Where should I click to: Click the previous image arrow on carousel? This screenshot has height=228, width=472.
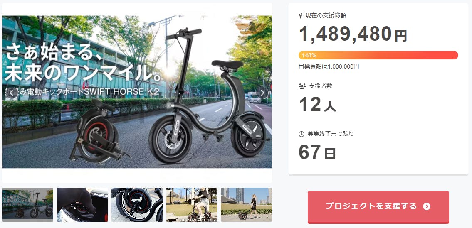(x=12, y=93)
